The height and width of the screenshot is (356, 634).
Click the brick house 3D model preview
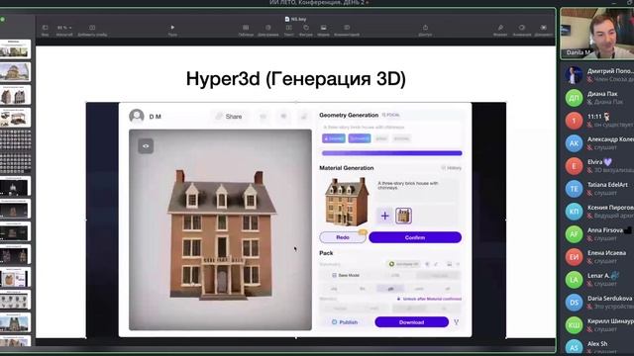[221, 235]
